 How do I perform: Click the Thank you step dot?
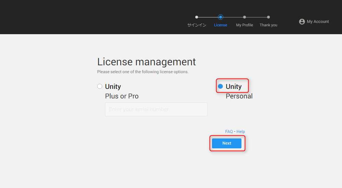268,17
